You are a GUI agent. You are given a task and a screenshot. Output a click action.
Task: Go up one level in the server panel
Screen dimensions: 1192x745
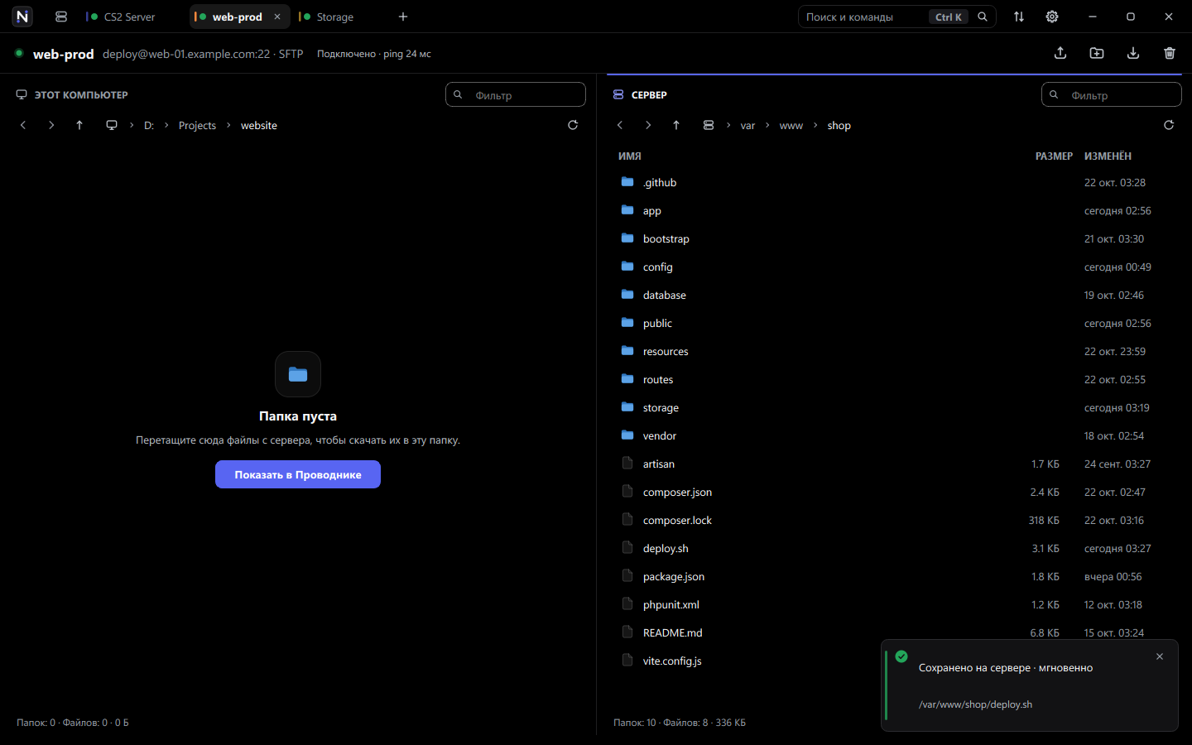(x=676, y=125)
